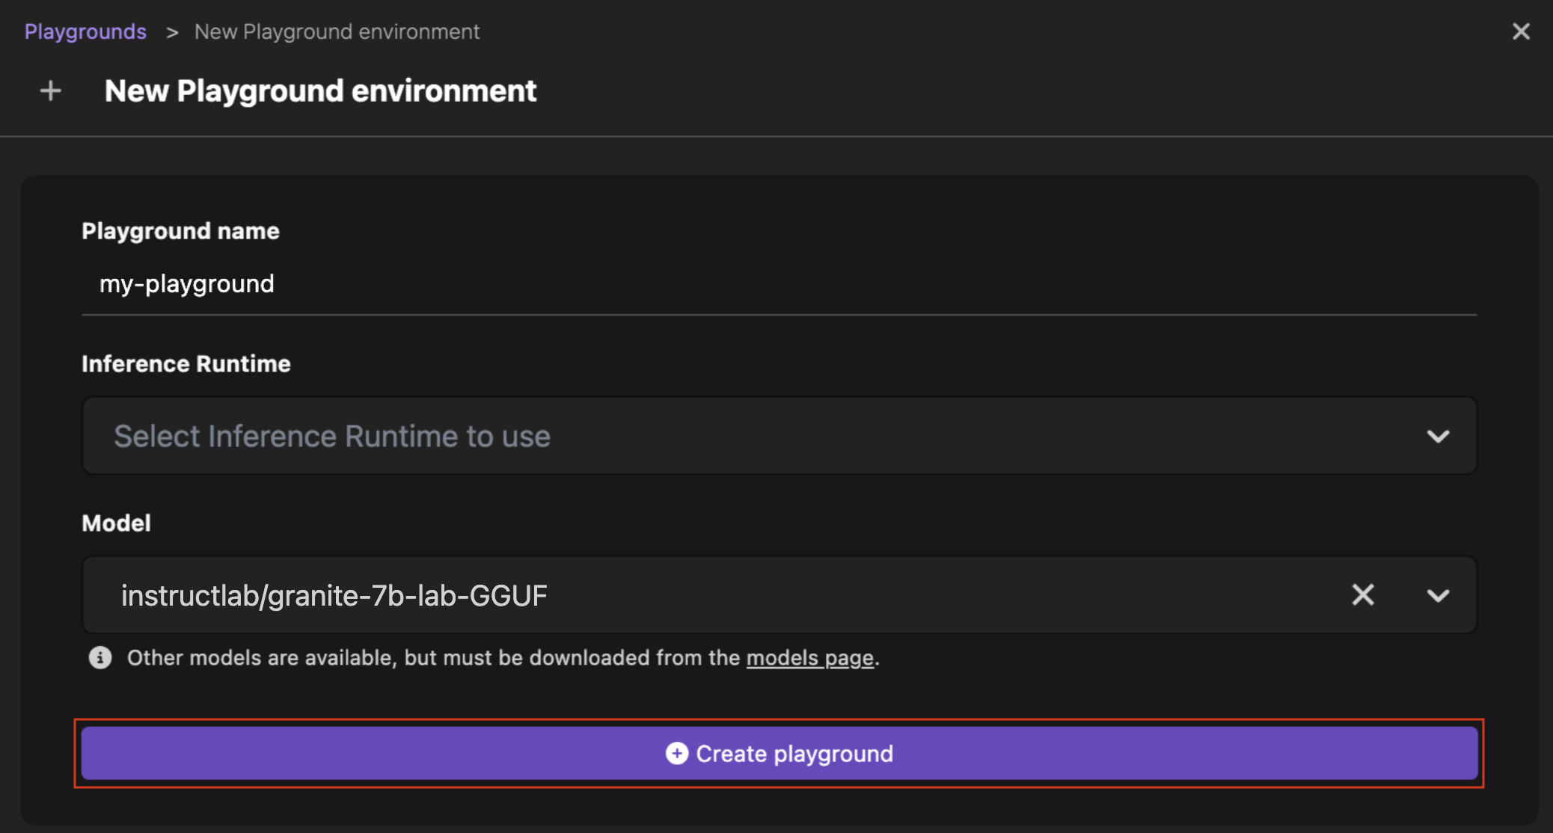This screenshot has height=833, width=1553.
Task: Open the models page link
Action: pyautogui.click(x=811, y=658)
